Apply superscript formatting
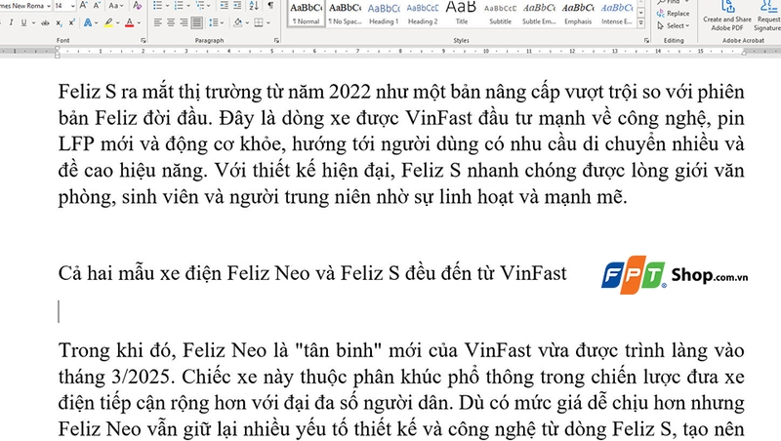781x441 pixels. (71, 22)
